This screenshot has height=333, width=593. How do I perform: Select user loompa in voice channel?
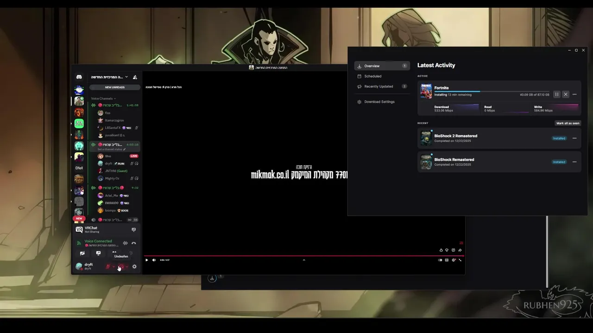point(115,210)
